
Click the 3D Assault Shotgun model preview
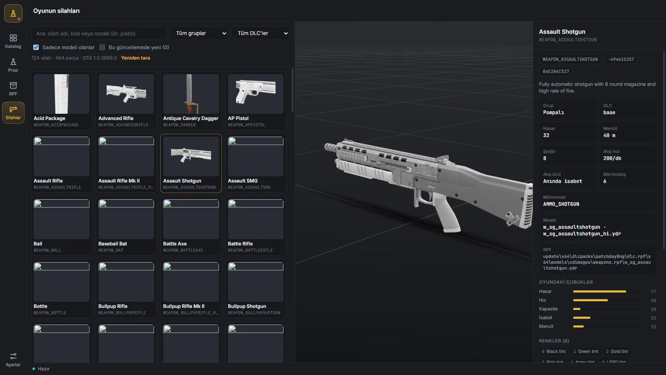(429, 185)
